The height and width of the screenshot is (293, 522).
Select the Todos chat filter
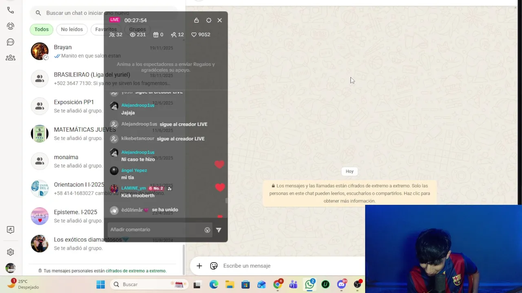pos(42,29)
